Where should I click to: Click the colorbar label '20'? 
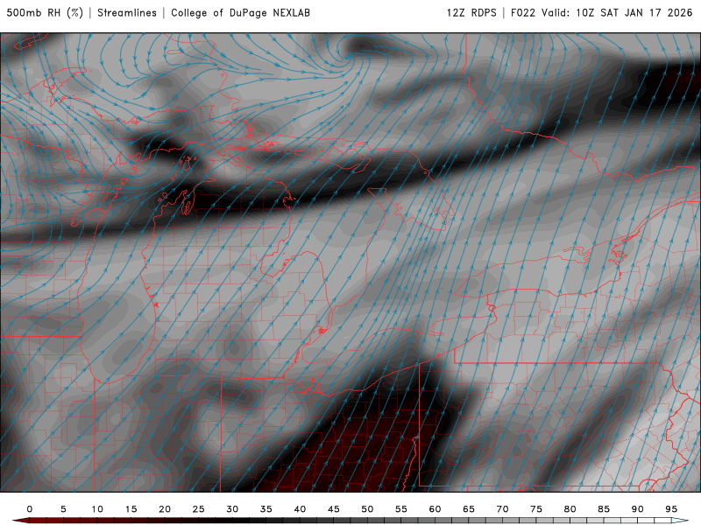point(165,509)
